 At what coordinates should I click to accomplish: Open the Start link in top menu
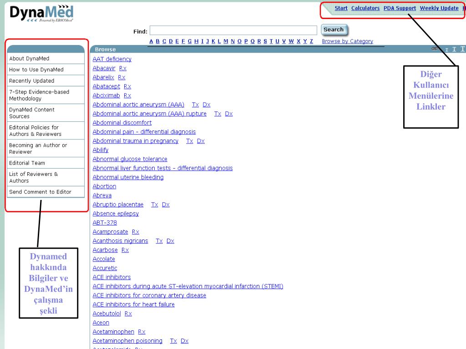pyautogui.click(x=341, y=8)
